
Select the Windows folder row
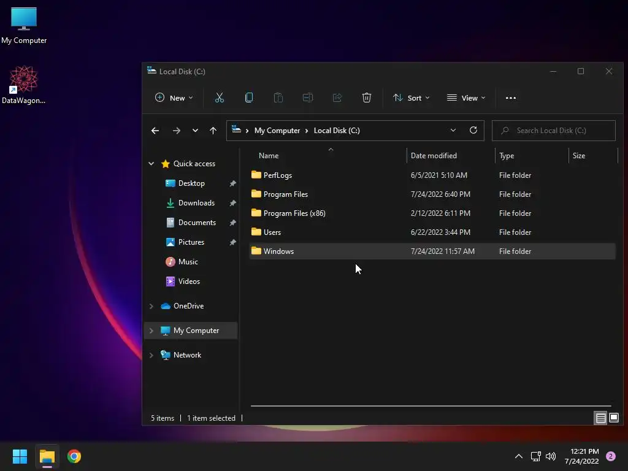[432, 251]
